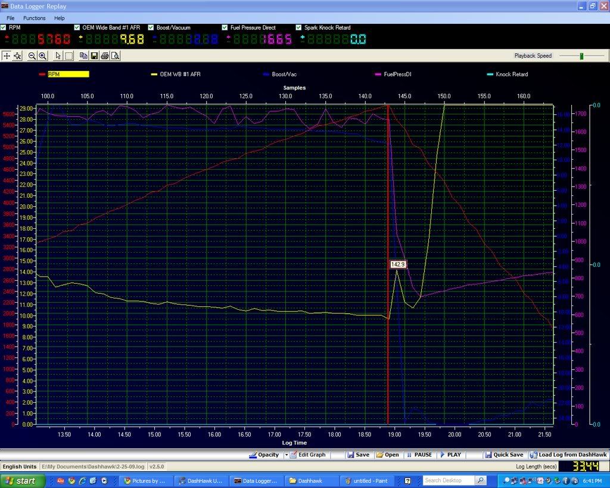Click the Samples axis label
This screenshot has height=488, width=610.
tap(294, 88)
